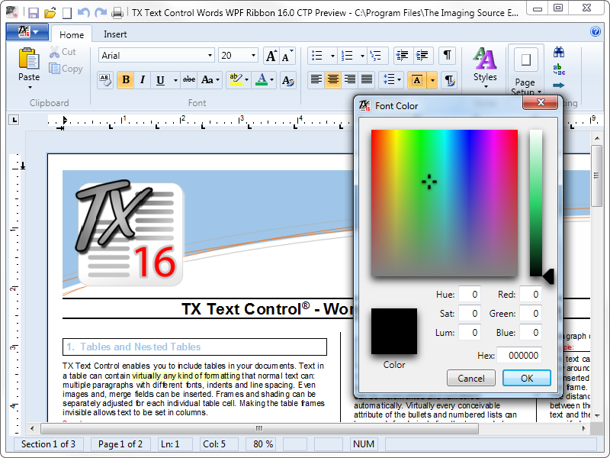Toggle Italic formatting
Viewport: 610px width, 458px height.
(x=142, y=80)
